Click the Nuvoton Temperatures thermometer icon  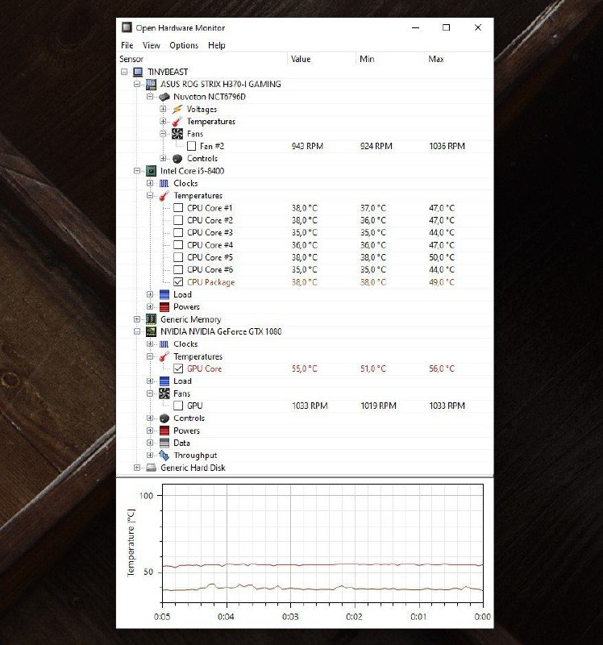177,122
